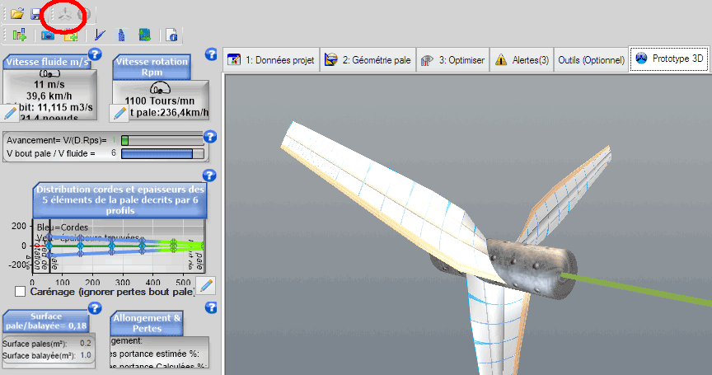
Task: Click the yellow folder with plus icon
Action: pos(70,35)
